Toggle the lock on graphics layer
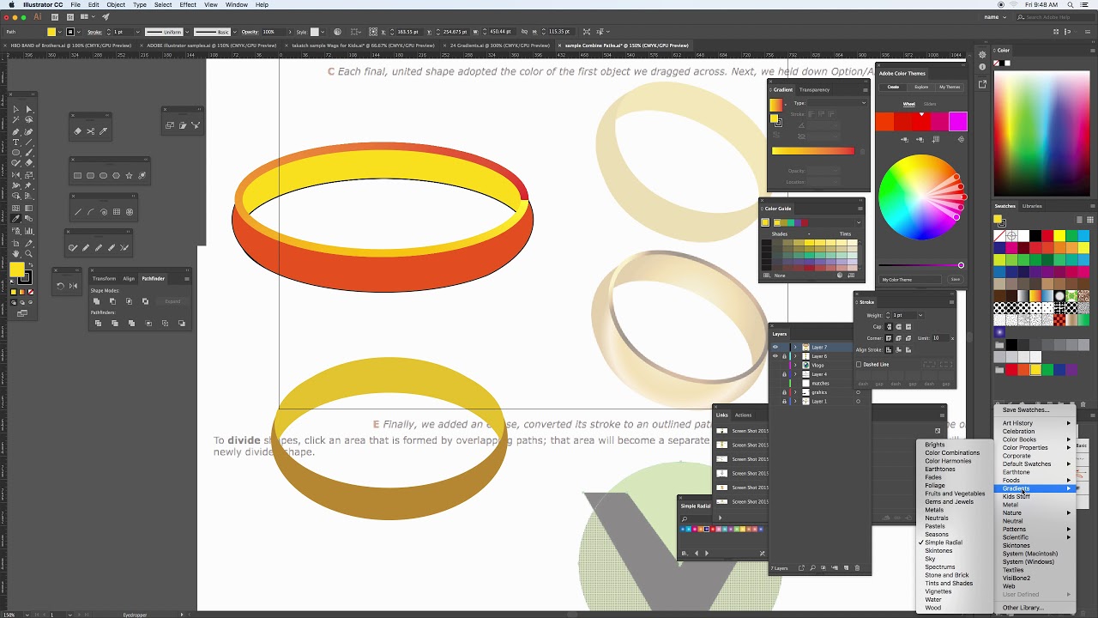 tap(784, 392)
